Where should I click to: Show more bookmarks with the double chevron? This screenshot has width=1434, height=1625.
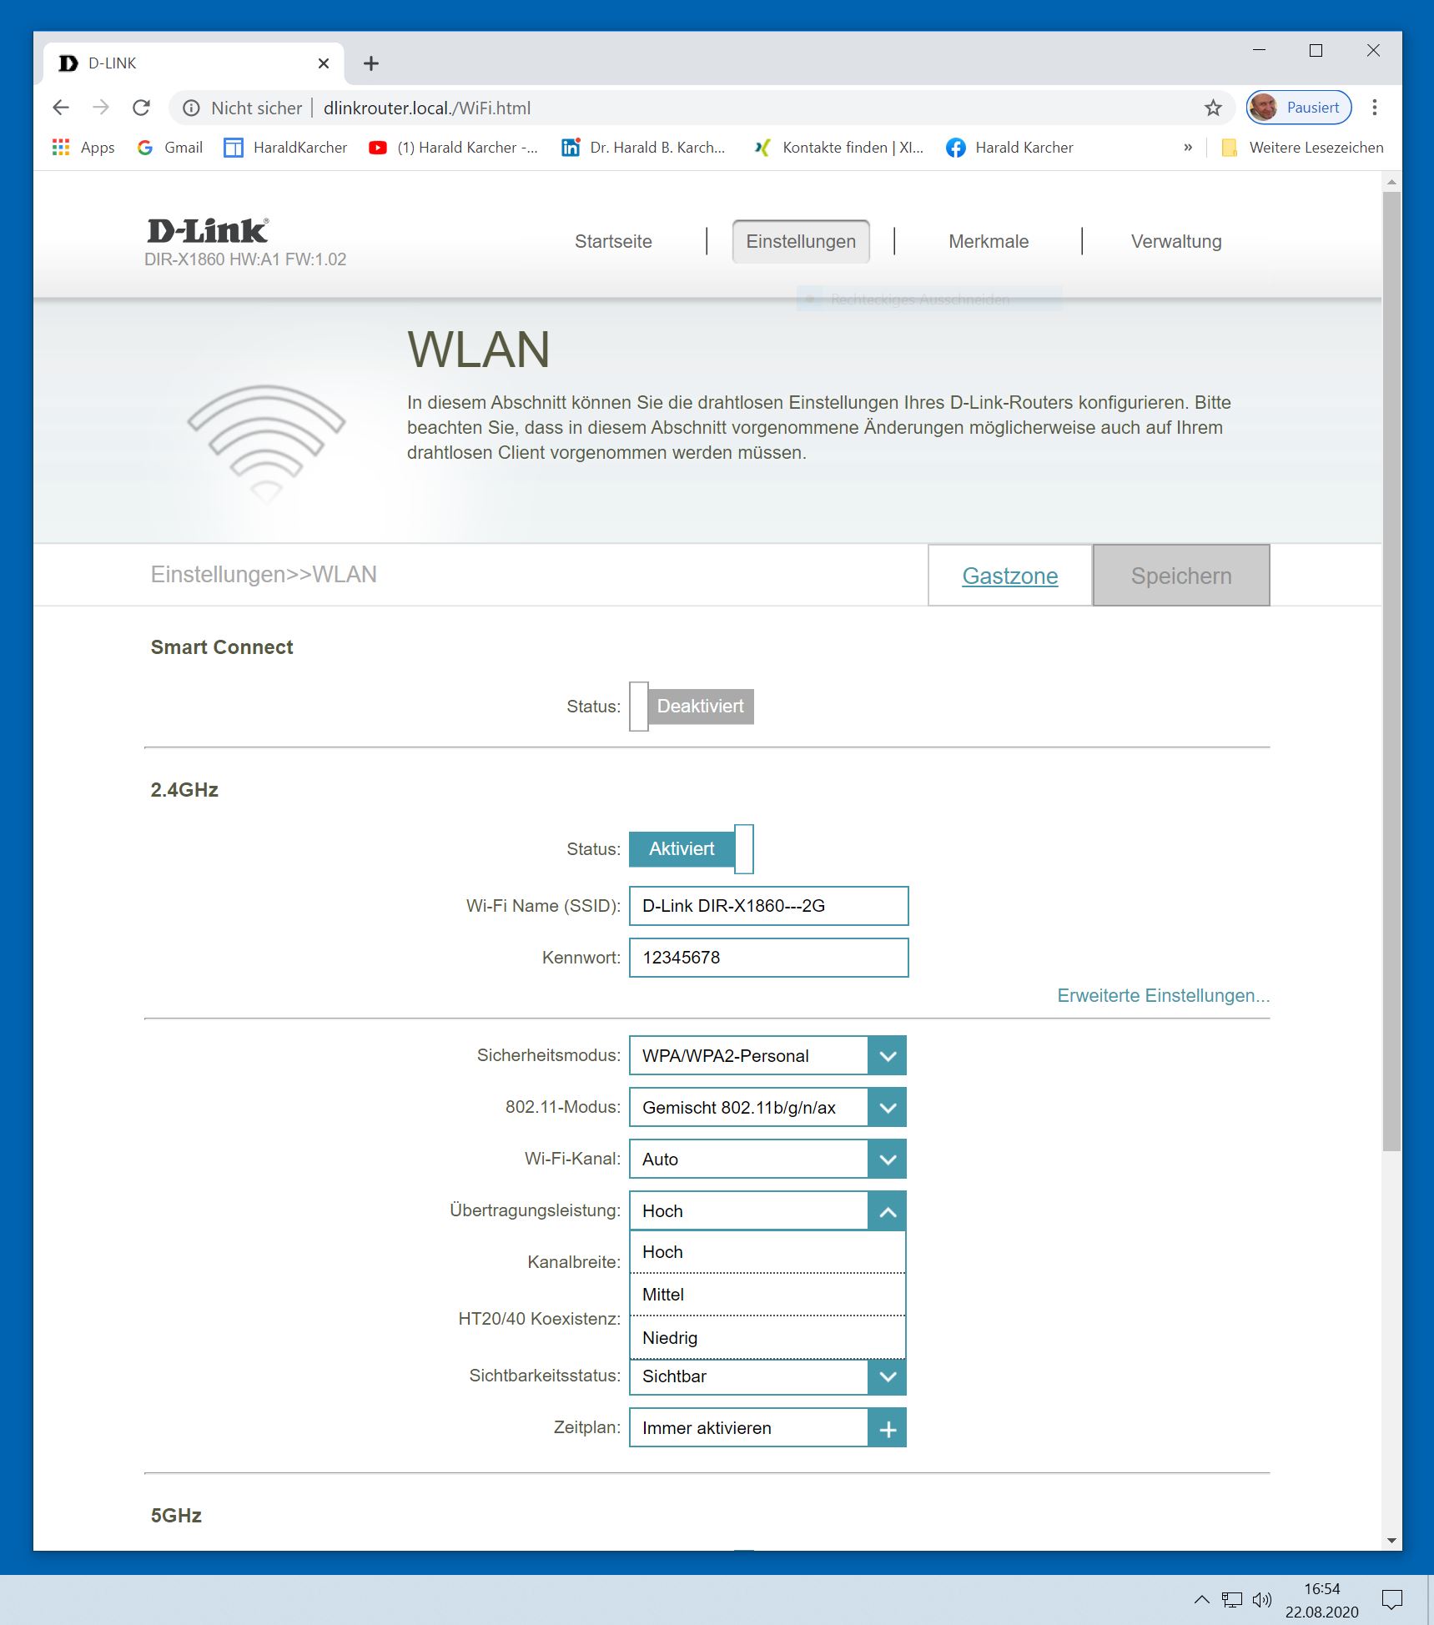[1188, 148]
